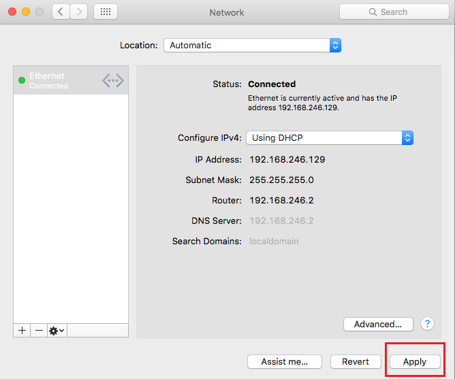The height and width of the screenshot is (379, 455).
Task: Close the Network window
Action: (12, 12)
